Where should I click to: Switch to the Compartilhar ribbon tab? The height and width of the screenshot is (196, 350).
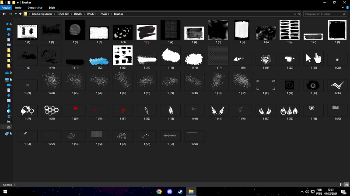click(35, 7)
